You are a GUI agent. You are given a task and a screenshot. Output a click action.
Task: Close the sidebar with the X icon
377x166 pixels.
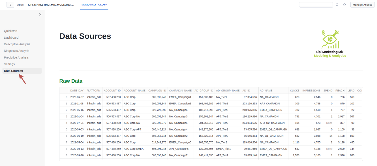[40, 14]
